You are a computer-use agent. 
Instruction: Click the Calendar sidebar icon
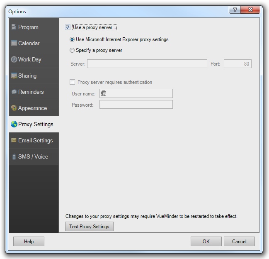coord(14,43)
